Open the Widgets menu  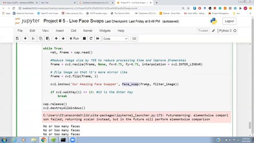105,31
